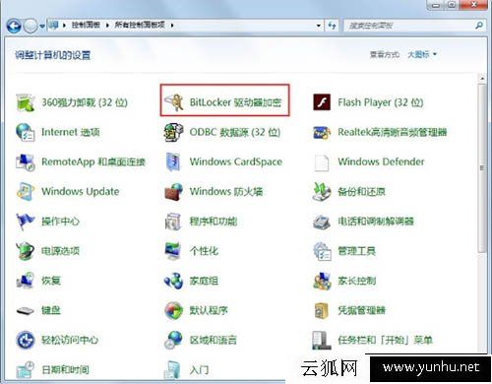Expand recent pages arrow beside the Forward button

(42, 26)
